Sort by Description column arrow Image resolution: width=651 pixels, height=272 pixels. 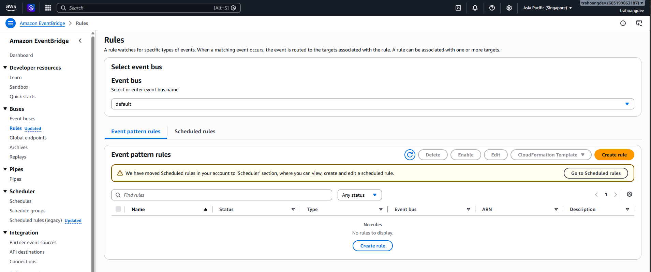pyautogui.click(x=627, y=209)
